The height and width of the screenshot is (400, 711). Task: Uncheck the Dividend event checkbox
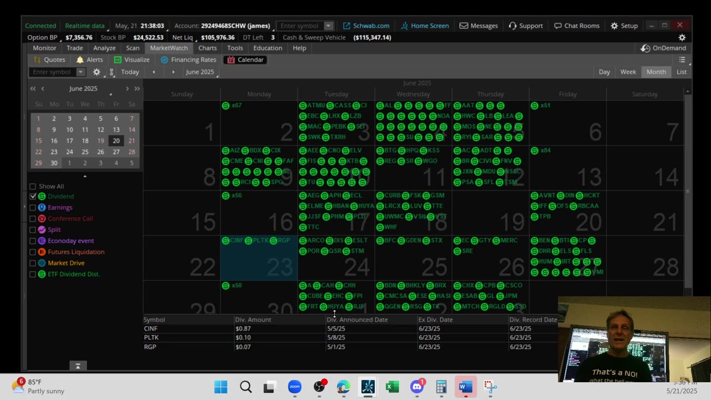click(33, 197)
